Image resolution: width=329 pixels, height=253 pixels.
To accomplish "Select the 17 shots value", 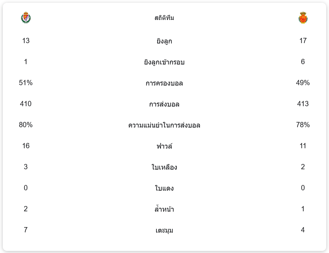I will pos(303,41).
